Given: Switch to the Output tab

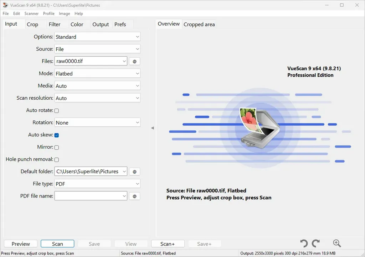Looking at the screenshot, I should coord(101,25).
